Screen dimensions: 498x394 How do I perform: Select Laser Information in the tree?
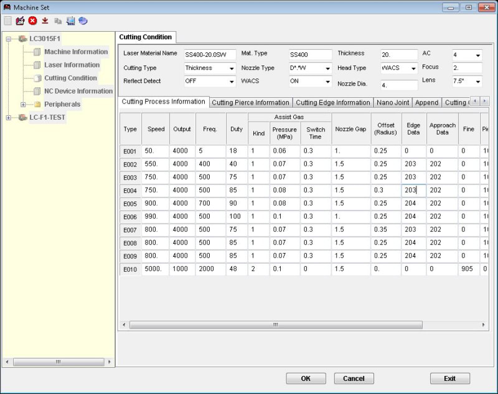[x=72, y=65]
